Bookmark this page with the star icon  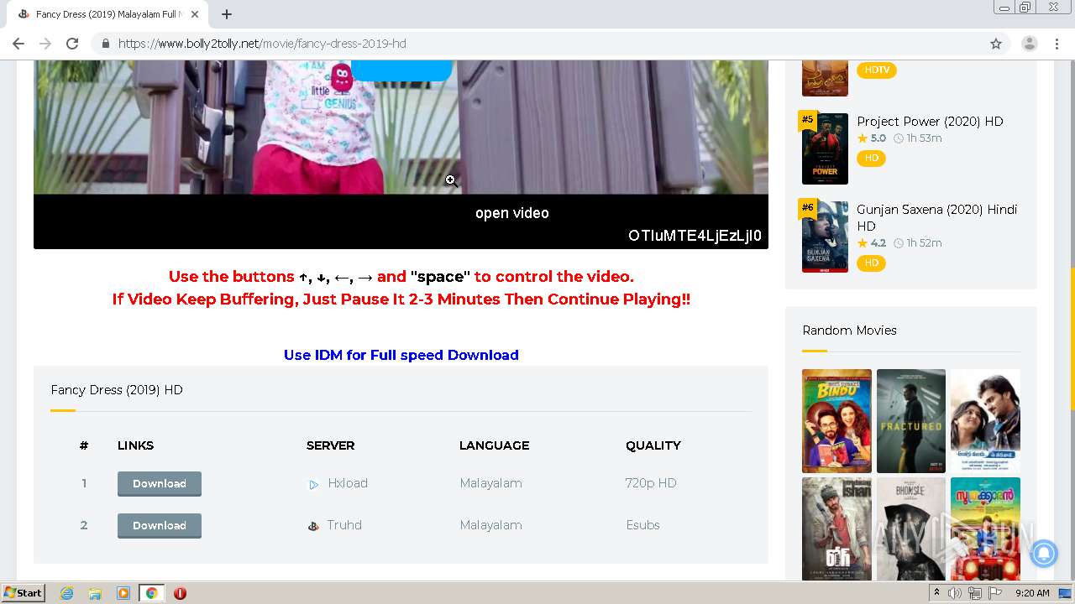[x=996, y=44]
